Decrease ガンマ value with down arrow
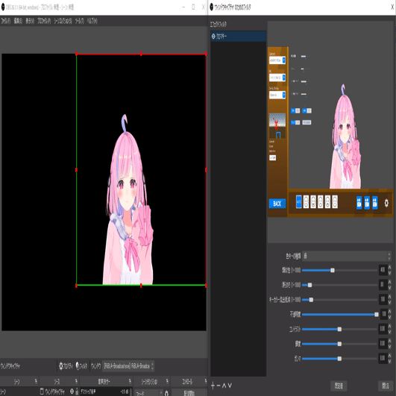 tap(390, 361)
